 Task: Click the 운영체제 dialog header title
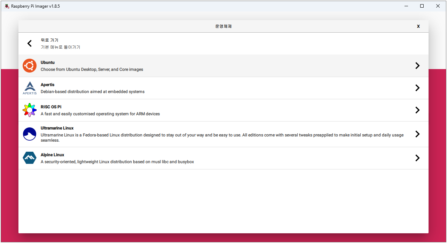223,26
